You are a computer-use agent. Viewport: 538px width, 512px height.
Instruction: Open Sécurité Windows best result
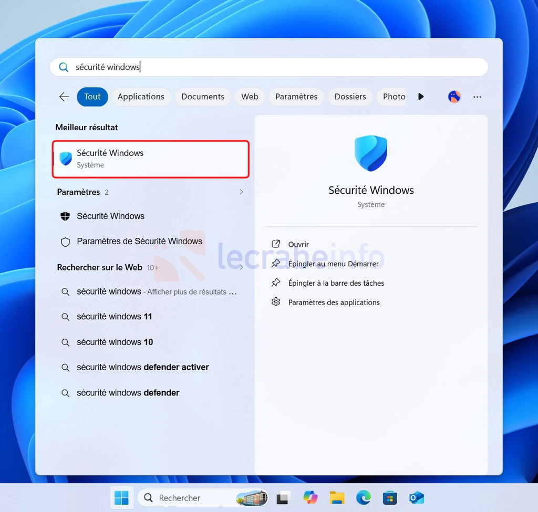tap(150, 159)
